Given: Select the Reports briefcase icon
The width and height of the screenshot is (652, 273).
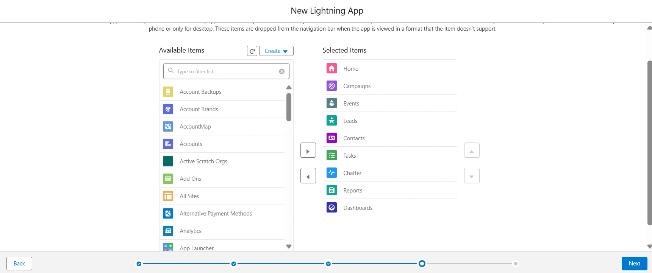Looking at the screenshot, I should point(331,190).
